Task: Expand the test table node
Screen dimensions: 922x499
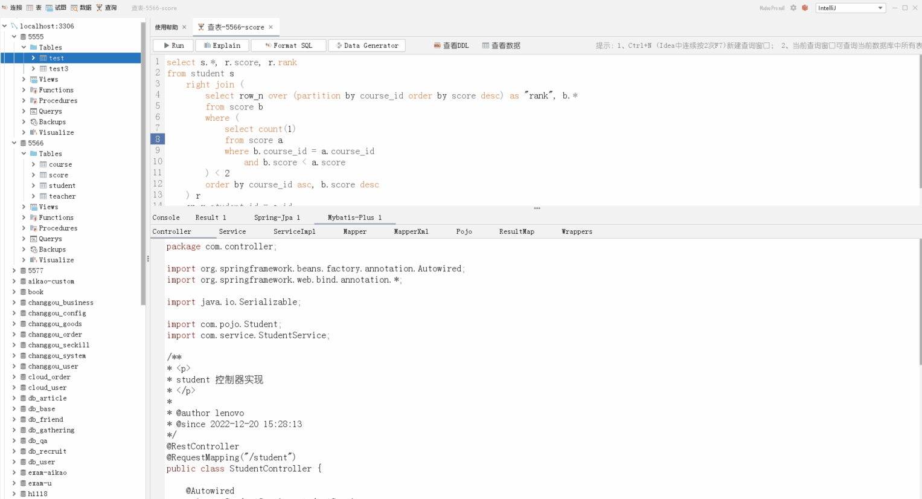Action: tap(33, 58)
